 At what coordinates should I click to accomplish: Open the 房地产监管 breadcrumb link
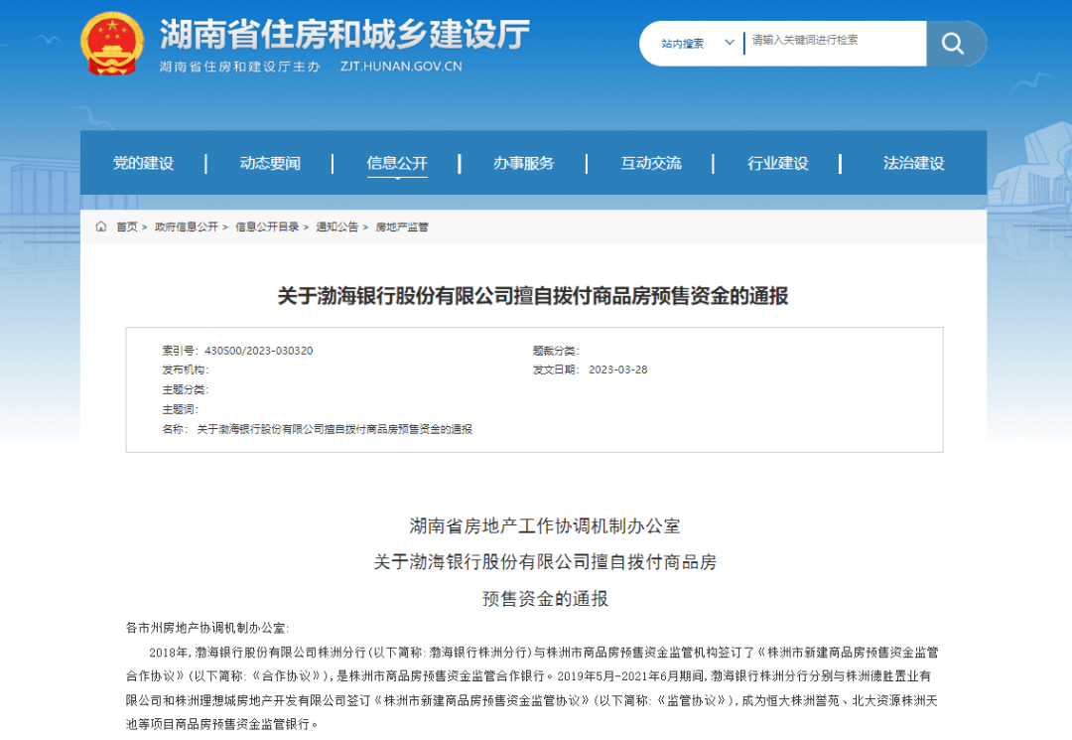402,227
